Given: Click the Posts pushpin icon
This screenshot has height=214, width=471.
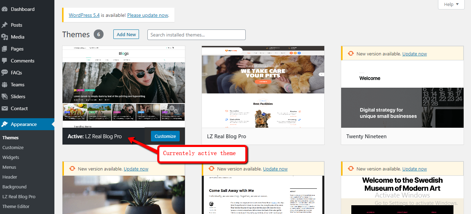Looking at the screenshot, I should (5, 25).
